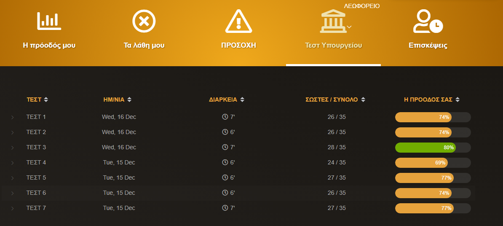Switch to the Η πρόοδός μου tab
The image size is (503, 226).
(49, 46)
